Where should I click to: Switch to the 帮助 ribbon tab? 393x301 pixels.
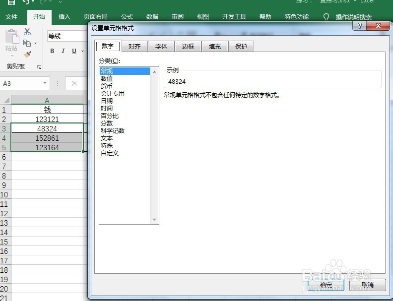tap(265, 16)
